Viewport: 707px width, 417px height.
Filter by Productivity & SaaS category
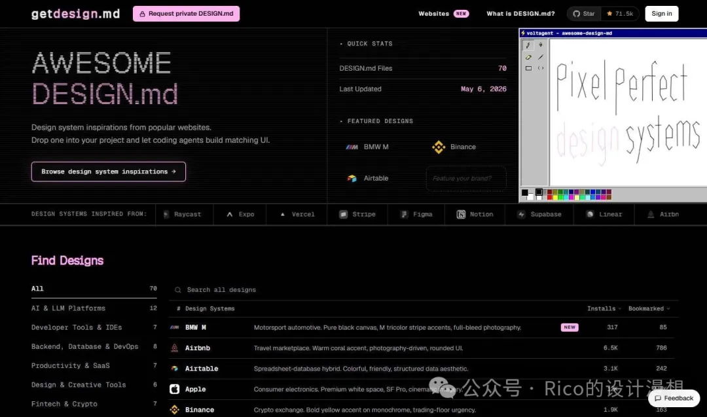94,365
